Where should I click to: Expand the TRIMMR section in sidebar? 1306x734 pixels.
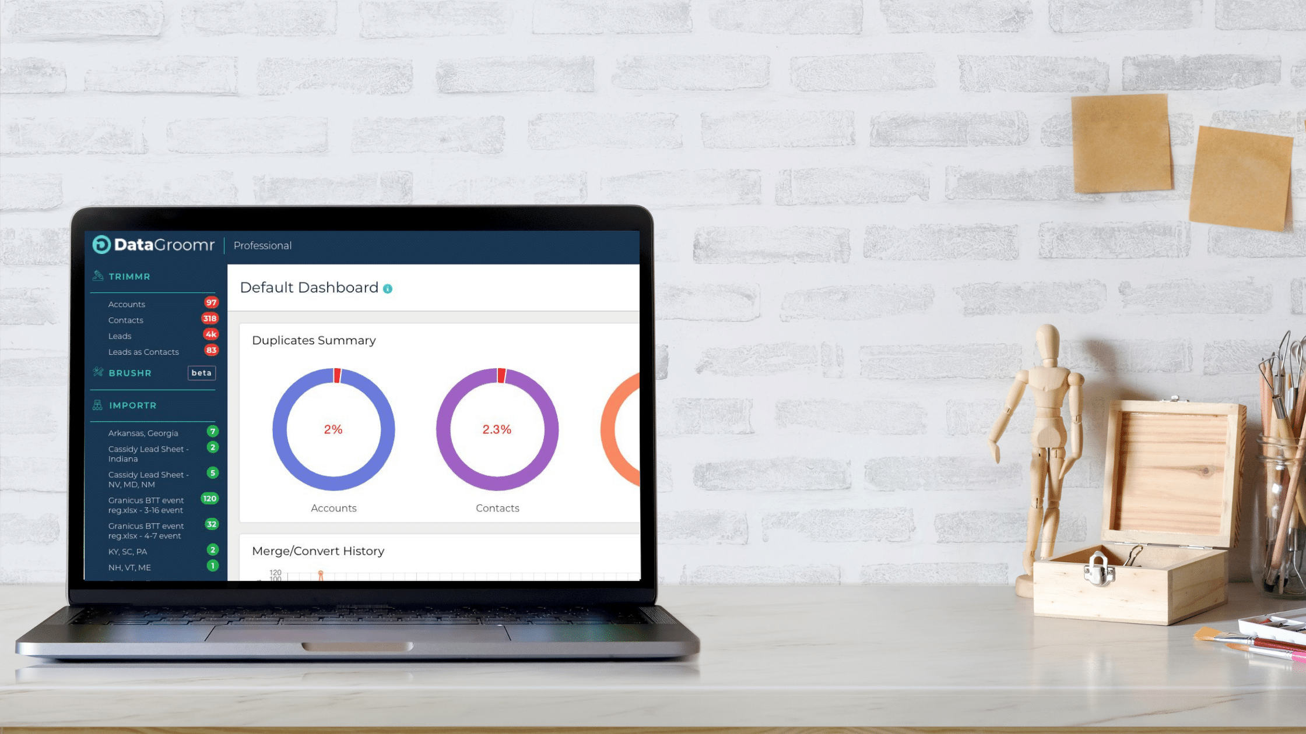tap(129, 276)
